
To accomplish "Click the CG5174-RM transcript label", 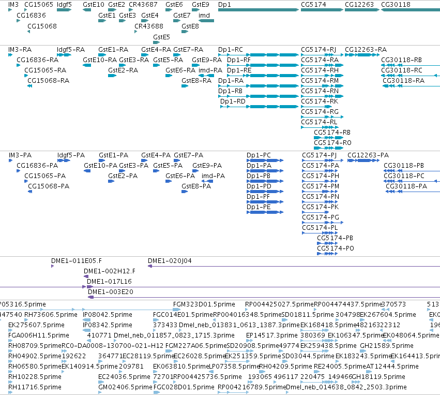I will (x=320, y=81).
